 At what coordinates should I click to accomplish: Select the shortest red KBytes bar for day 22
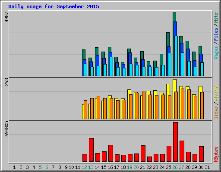point(149,159)
